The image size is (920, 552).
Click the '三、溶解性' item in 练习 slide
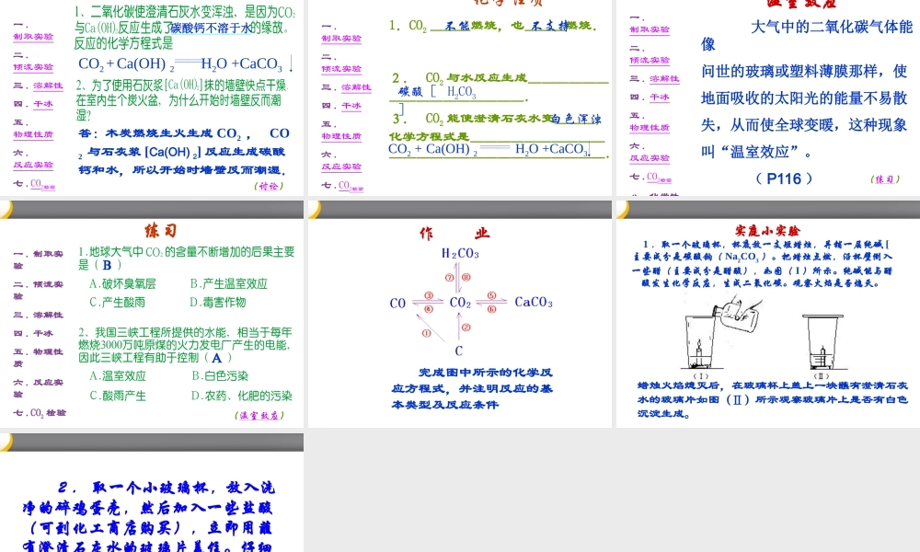click(38, 315)
